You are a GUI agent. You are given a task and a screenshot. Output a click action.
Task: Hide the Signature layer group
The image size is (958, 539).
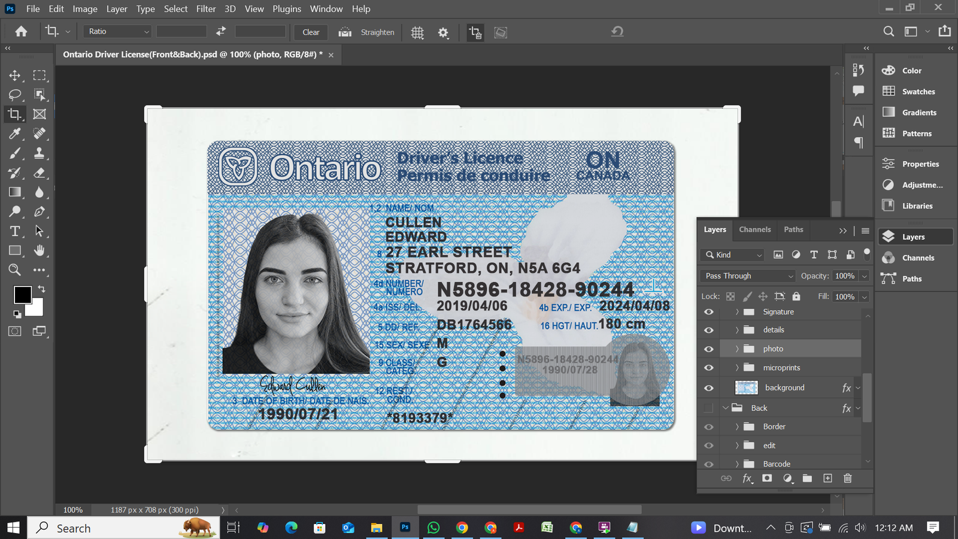(x=709, y=312)
